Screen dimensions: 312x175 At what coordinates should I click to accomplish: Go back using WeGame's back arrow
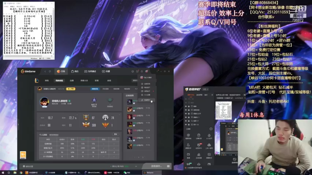(x=45, y=72)
